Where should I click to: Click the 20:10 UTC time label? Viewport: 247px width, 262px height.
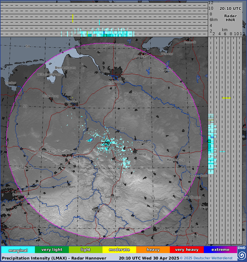pyautogui.click(x=230, y=9)
